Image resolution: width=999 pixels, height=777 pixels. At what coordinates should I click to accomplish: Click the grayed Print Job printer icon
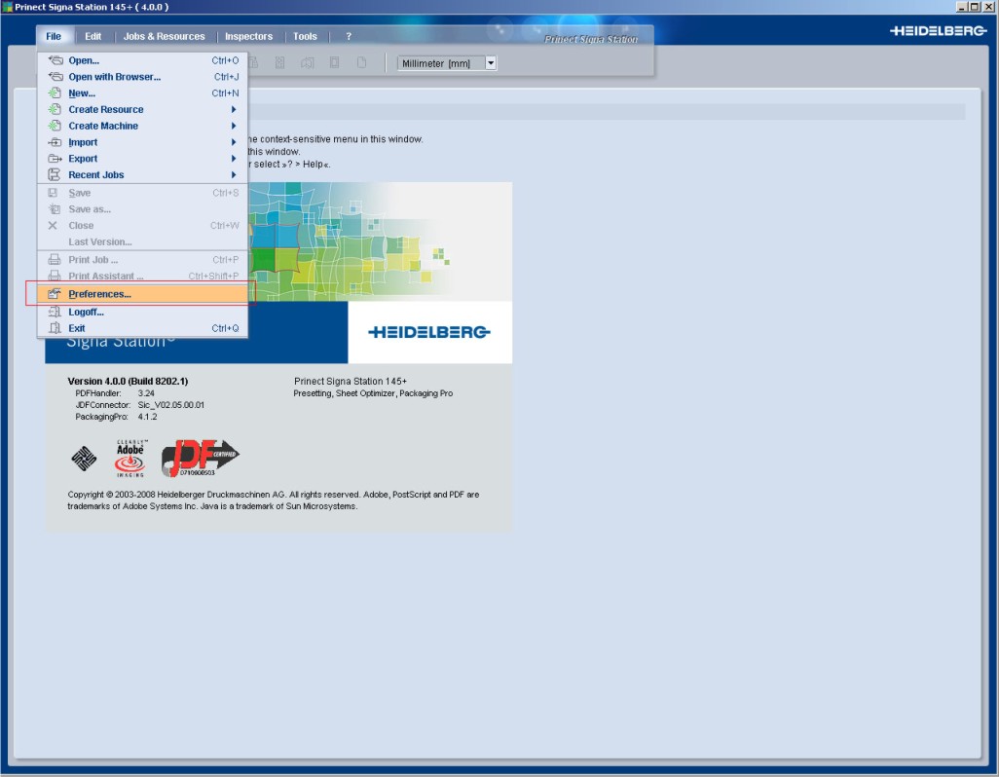[55, 260]
